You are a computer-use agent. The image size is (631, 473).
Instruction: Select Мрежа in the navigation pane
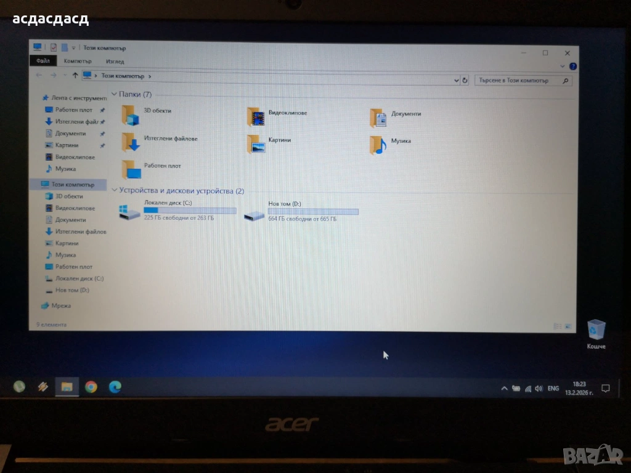pos(61,305)
